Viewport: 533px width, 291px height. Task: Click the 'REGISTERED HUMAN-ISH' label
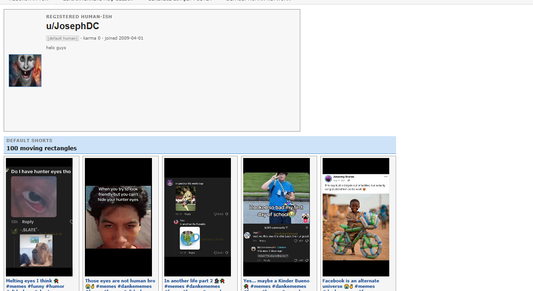coord(79,16)
